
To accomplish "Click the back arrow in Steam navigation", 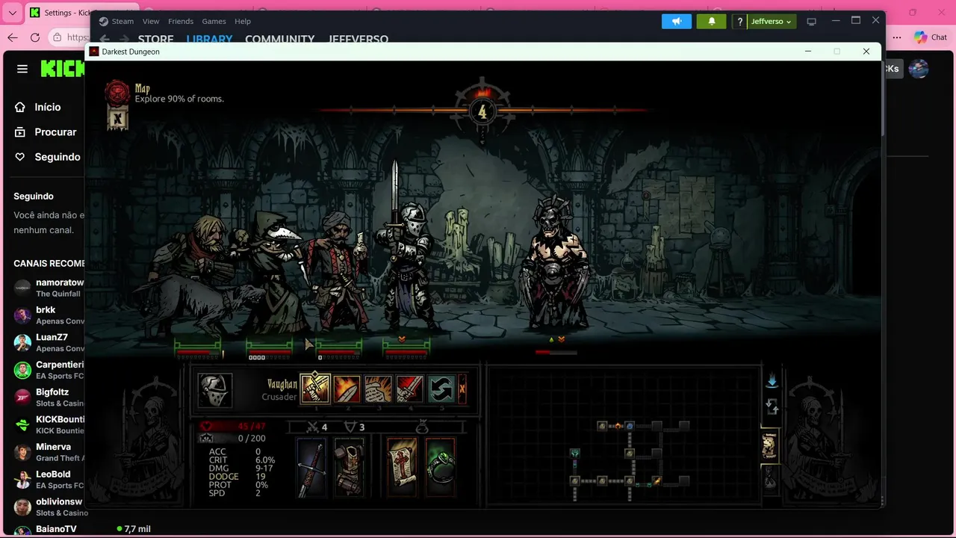I will pos(105,39).
